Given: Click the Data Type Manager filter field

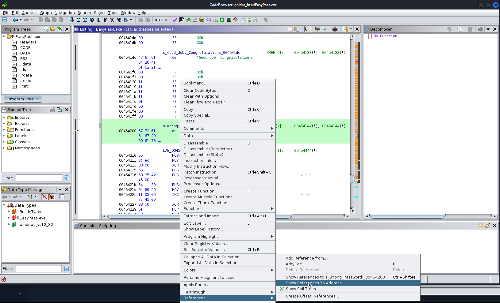Looking at the screenshot, I should 39,268.
